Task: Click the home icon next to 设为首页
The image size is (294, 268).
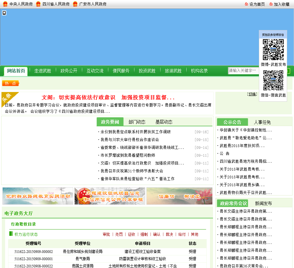Action: coord(246,4)
